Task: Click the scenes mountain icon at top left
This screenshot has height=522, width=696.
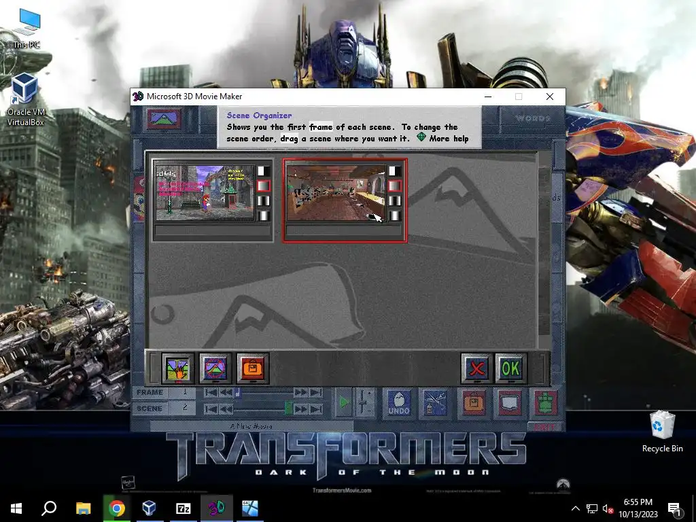Action: pyautogui.click(x=164, y=118)
